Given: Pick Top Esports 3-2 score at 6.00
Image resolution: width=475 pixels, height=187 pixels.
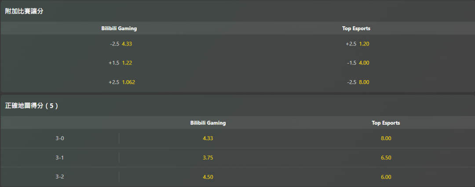Looking at the screenshot, I should point(386,177).
